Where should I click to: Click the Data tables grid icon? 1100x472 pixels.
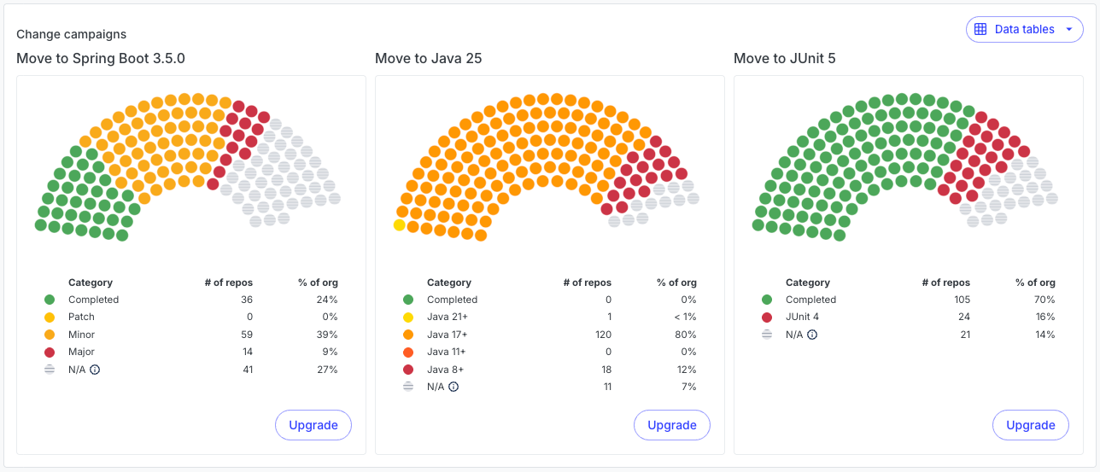point(980,29)
